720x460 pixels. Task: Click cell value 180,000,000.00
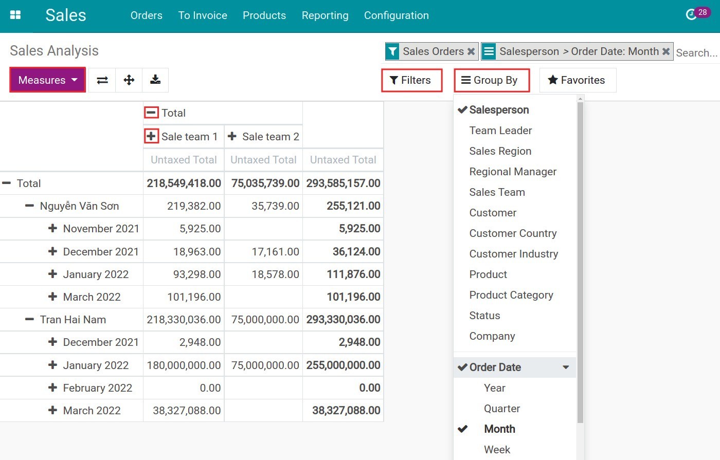pyautogui.click(x=184, y=365)
